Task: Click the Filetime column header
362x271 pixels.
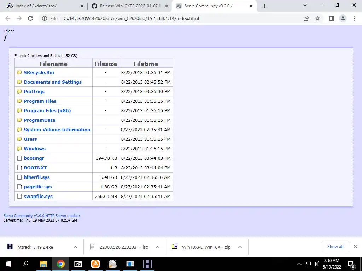Action: (146, 64)
